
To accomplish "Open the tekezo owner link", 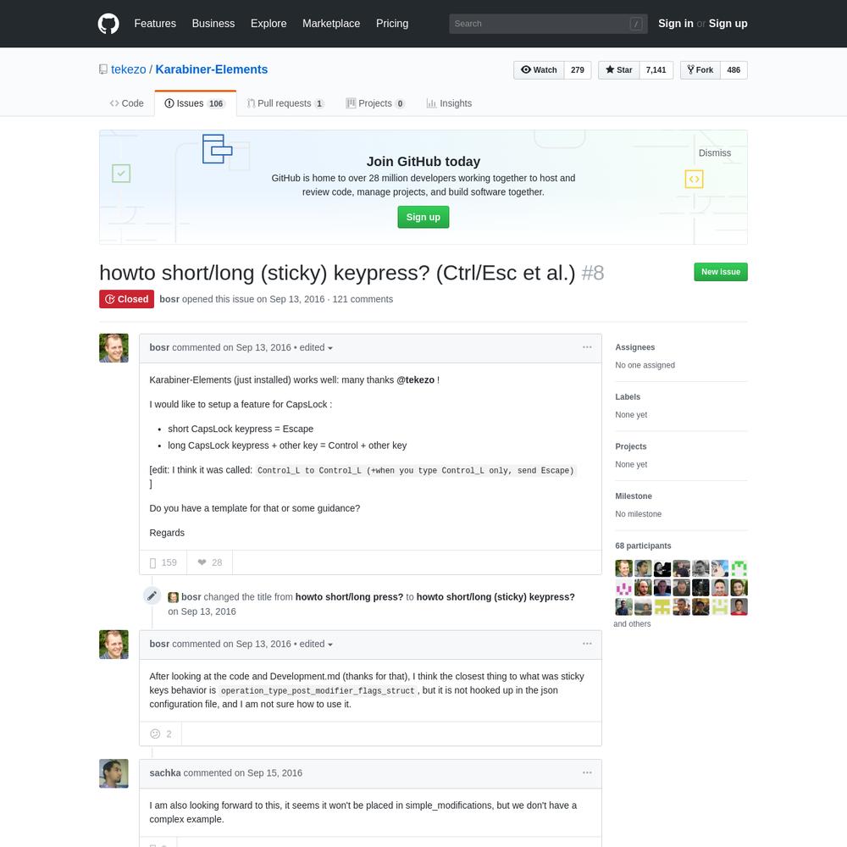I will [129, 69].
